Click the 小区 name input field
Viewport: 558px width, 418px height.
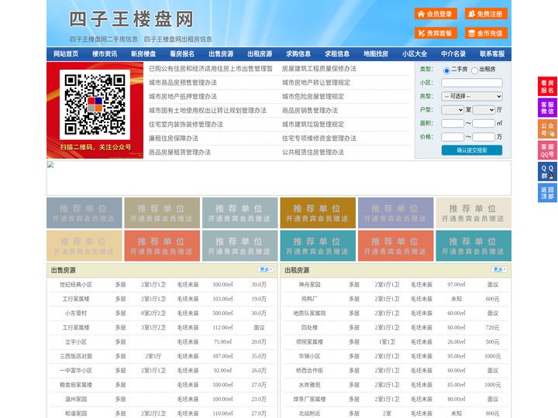[x=472, y=83]
